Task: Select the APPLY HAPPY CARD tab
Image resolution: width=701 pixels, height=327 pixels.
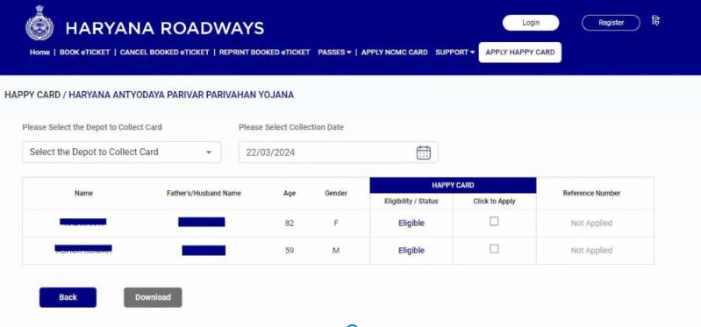Action: click(x=520, y=53)
